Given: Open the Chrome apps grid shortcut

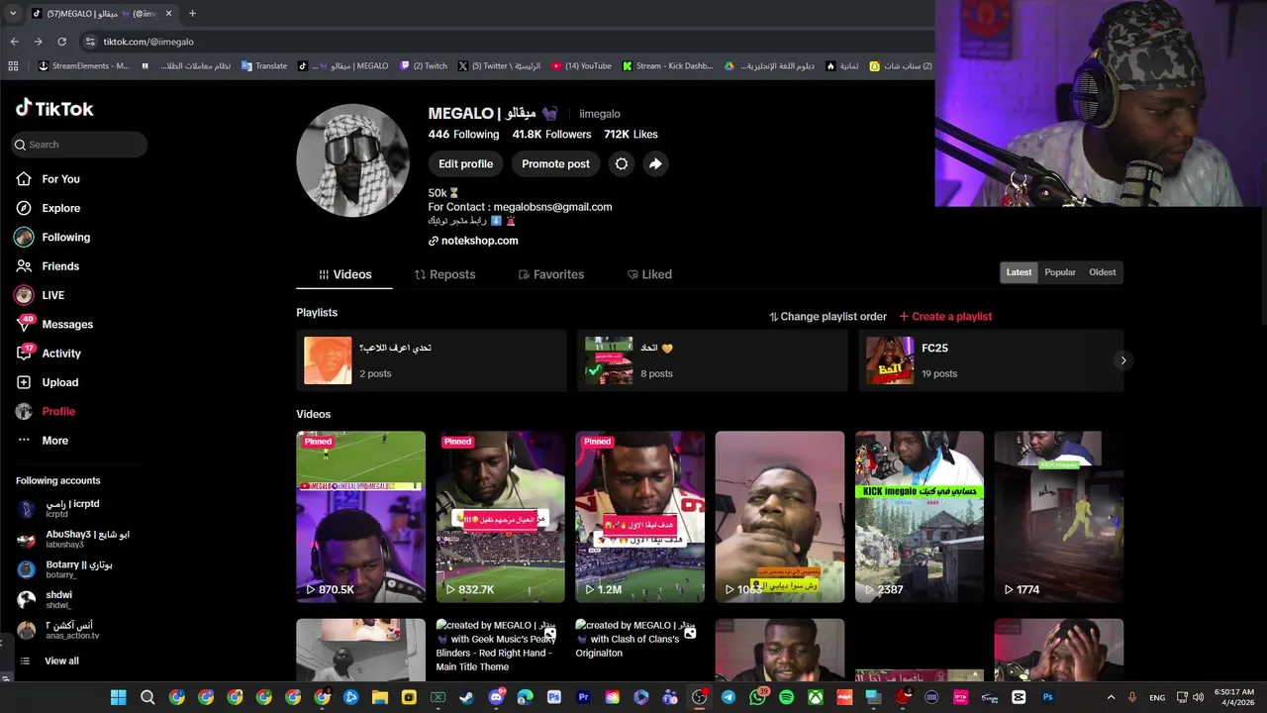Looking at the screenshot, I should pyautogui.click(x=13, y=66).
